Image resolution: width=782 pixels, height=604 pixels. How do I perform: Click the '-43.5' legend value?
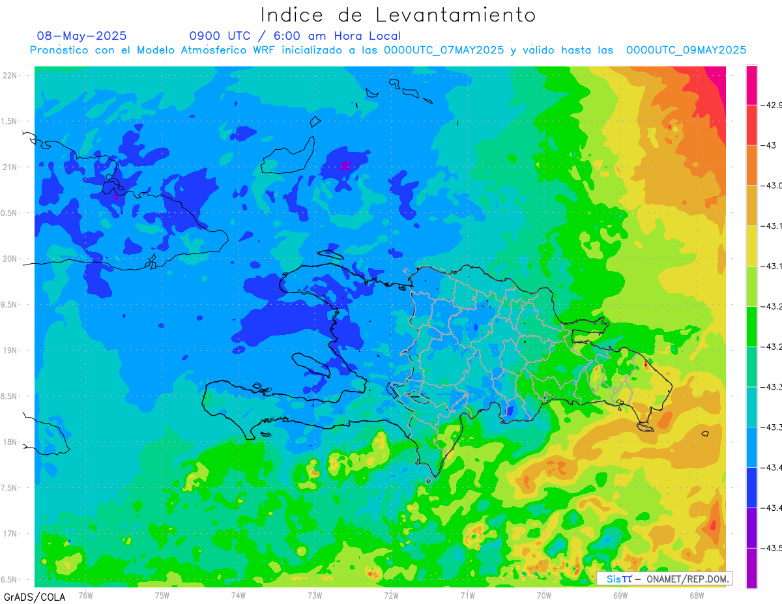[772, 547]
